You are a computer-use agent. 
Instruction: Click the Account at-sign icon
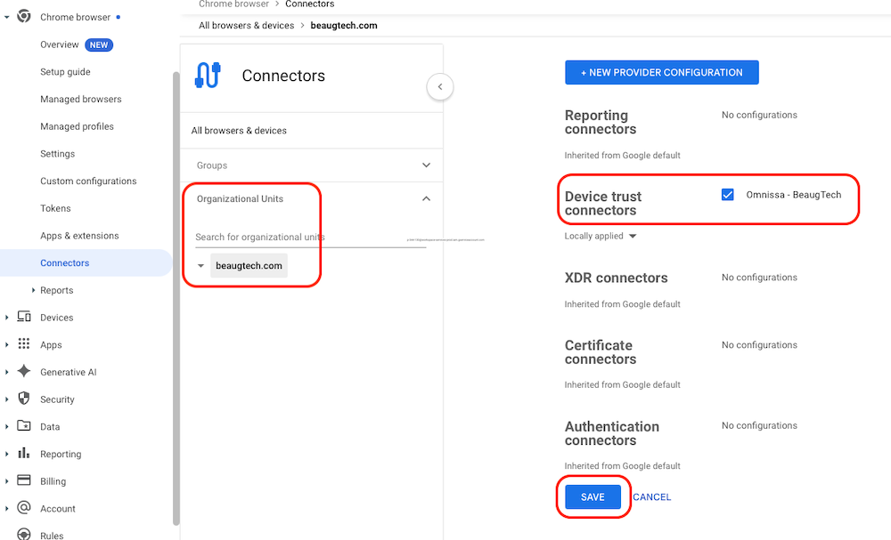click(24, 509)
